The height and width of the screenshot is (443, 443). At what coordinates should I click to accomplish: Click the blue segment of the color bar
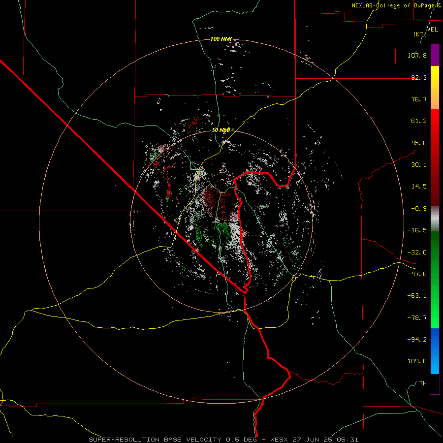(x=435, y=351)
